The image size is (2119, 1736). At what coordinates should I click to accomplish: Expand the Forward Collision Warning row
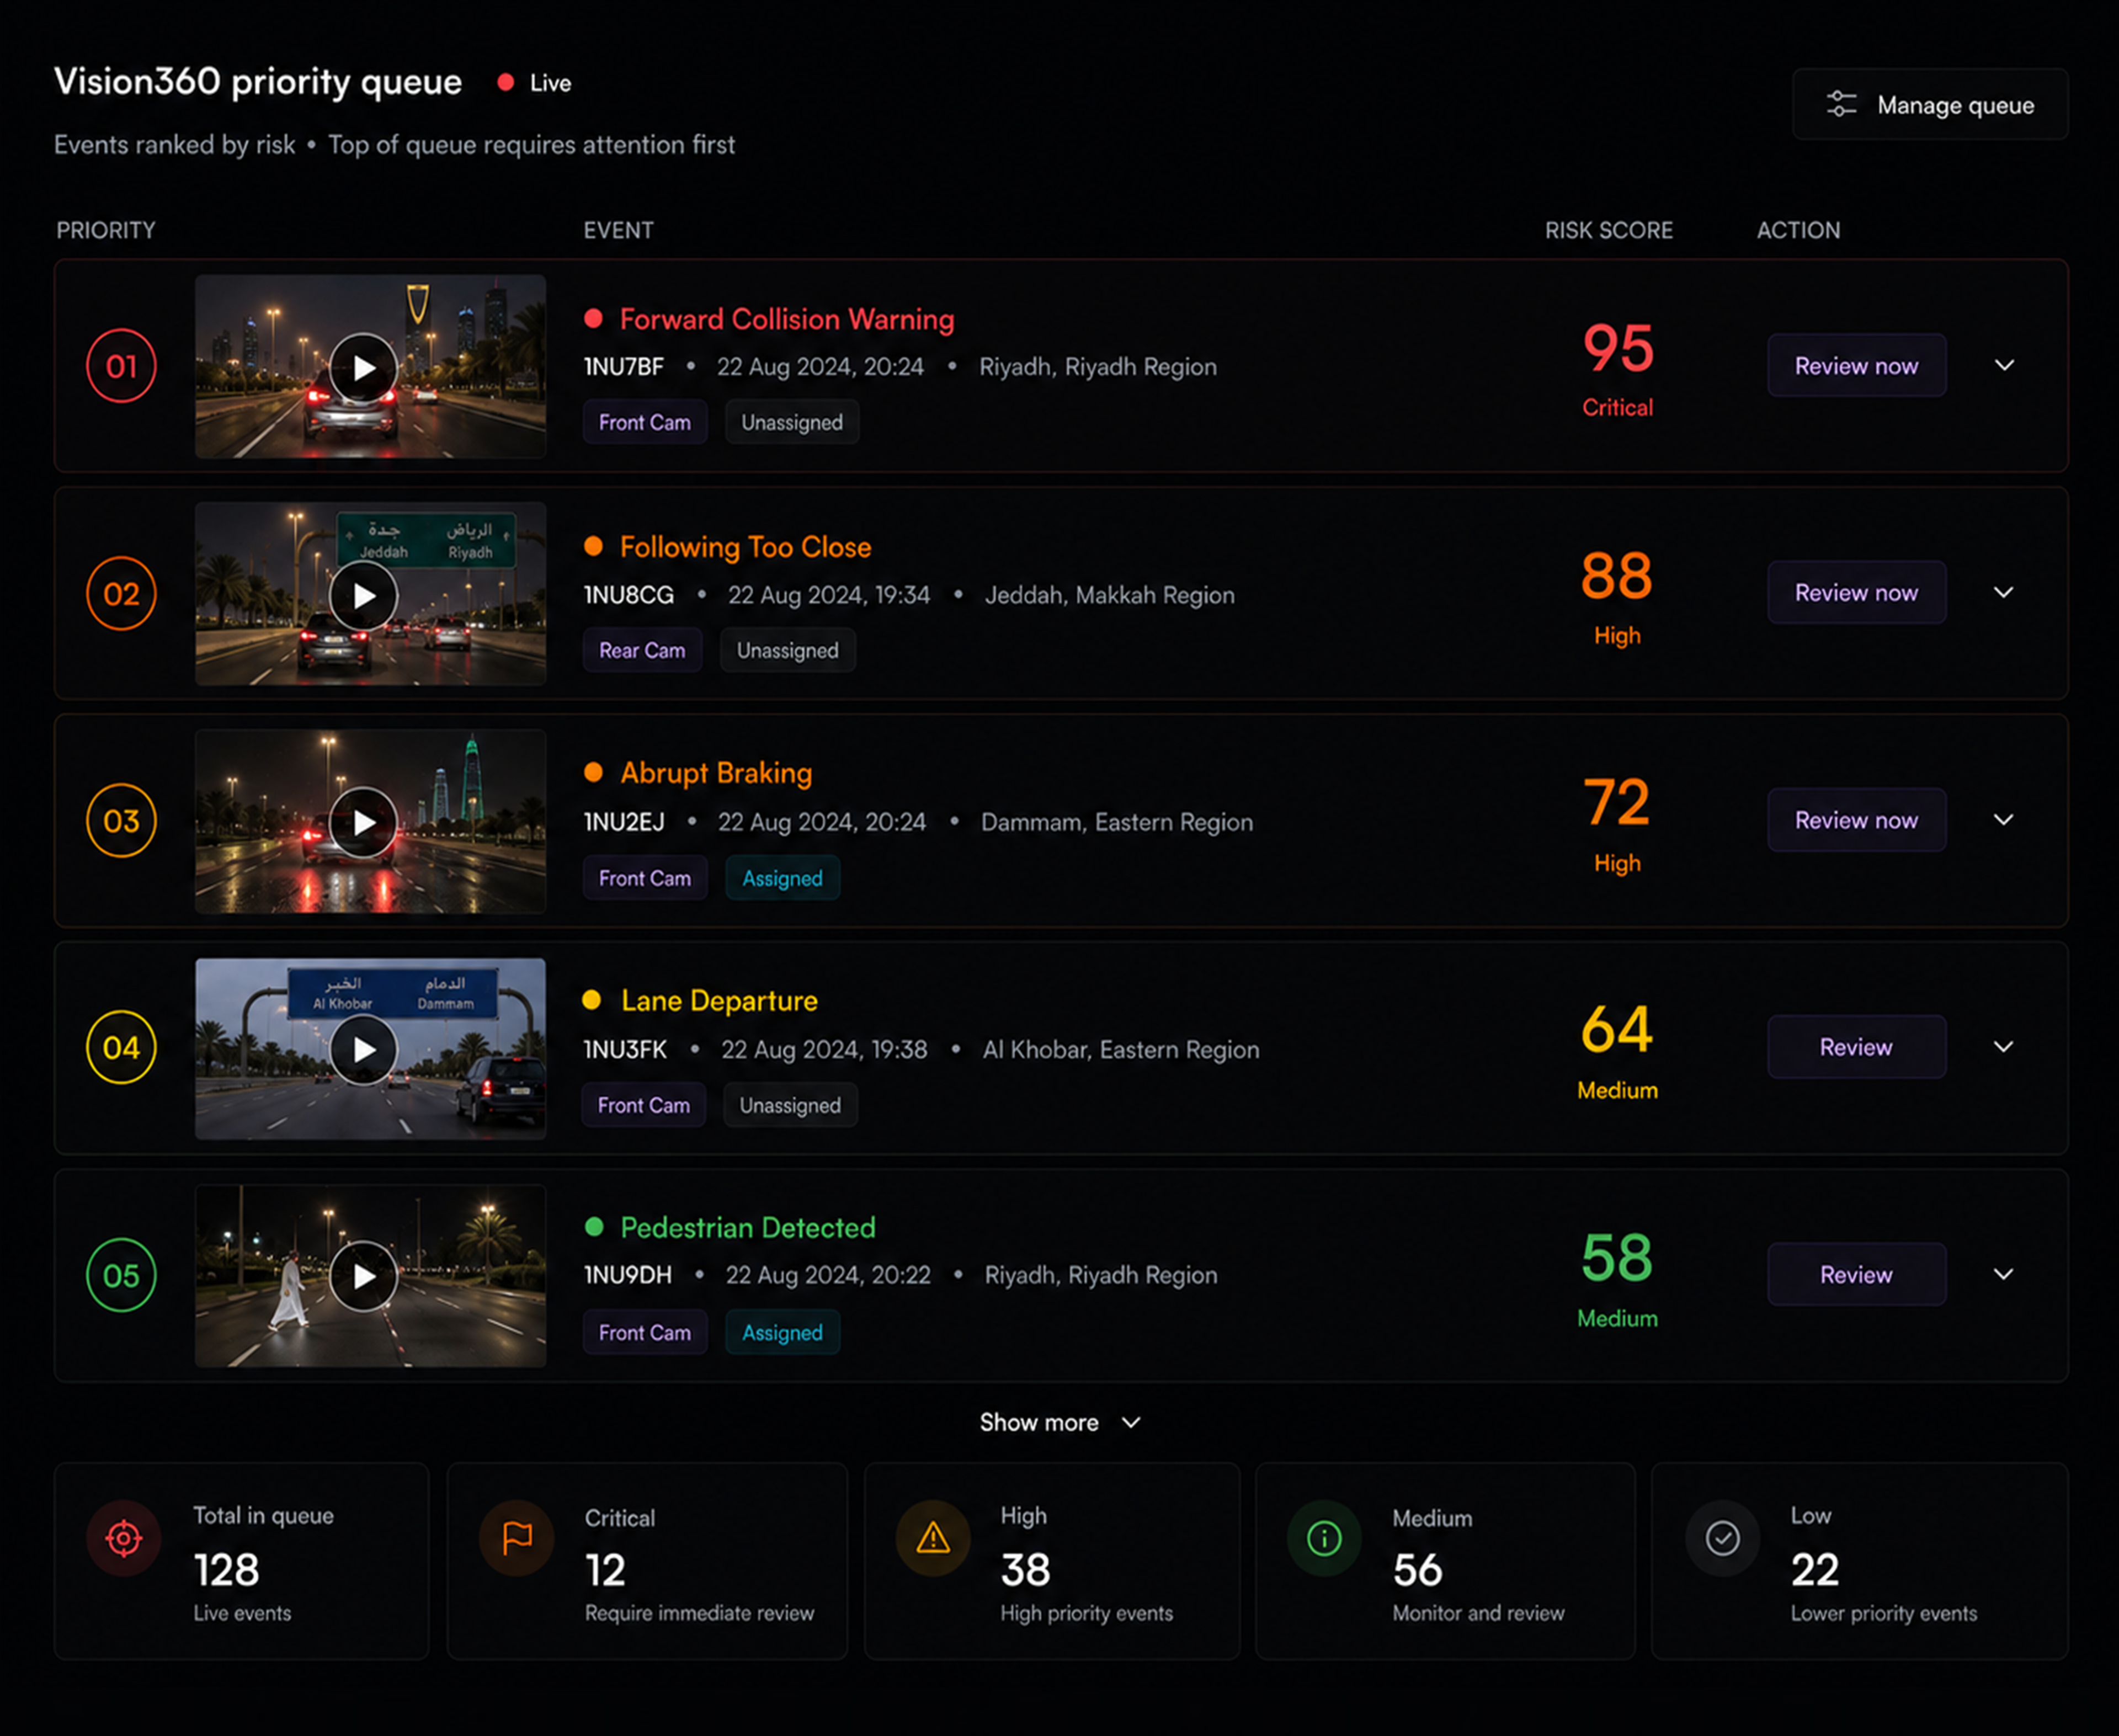(2004, 365)
